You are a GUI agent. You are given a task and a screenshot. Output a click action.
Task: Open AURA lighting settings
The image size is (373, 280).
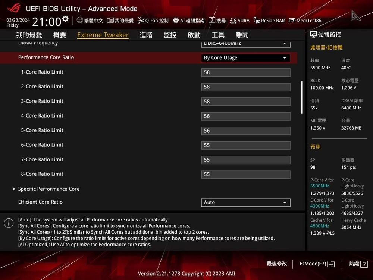239,21
